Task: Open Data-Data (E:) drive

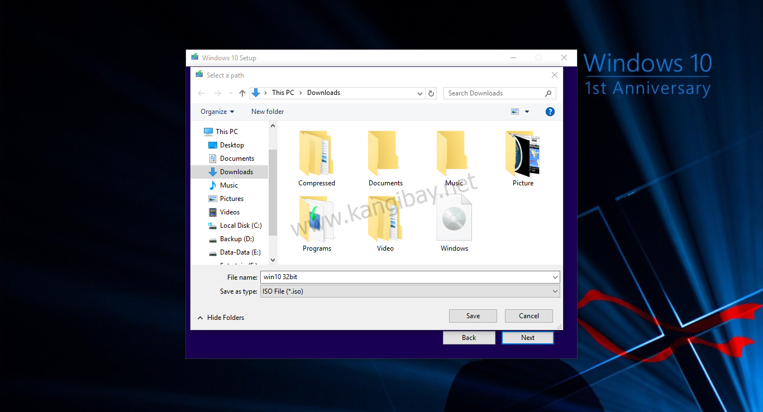Action: [x=235, y=252]
